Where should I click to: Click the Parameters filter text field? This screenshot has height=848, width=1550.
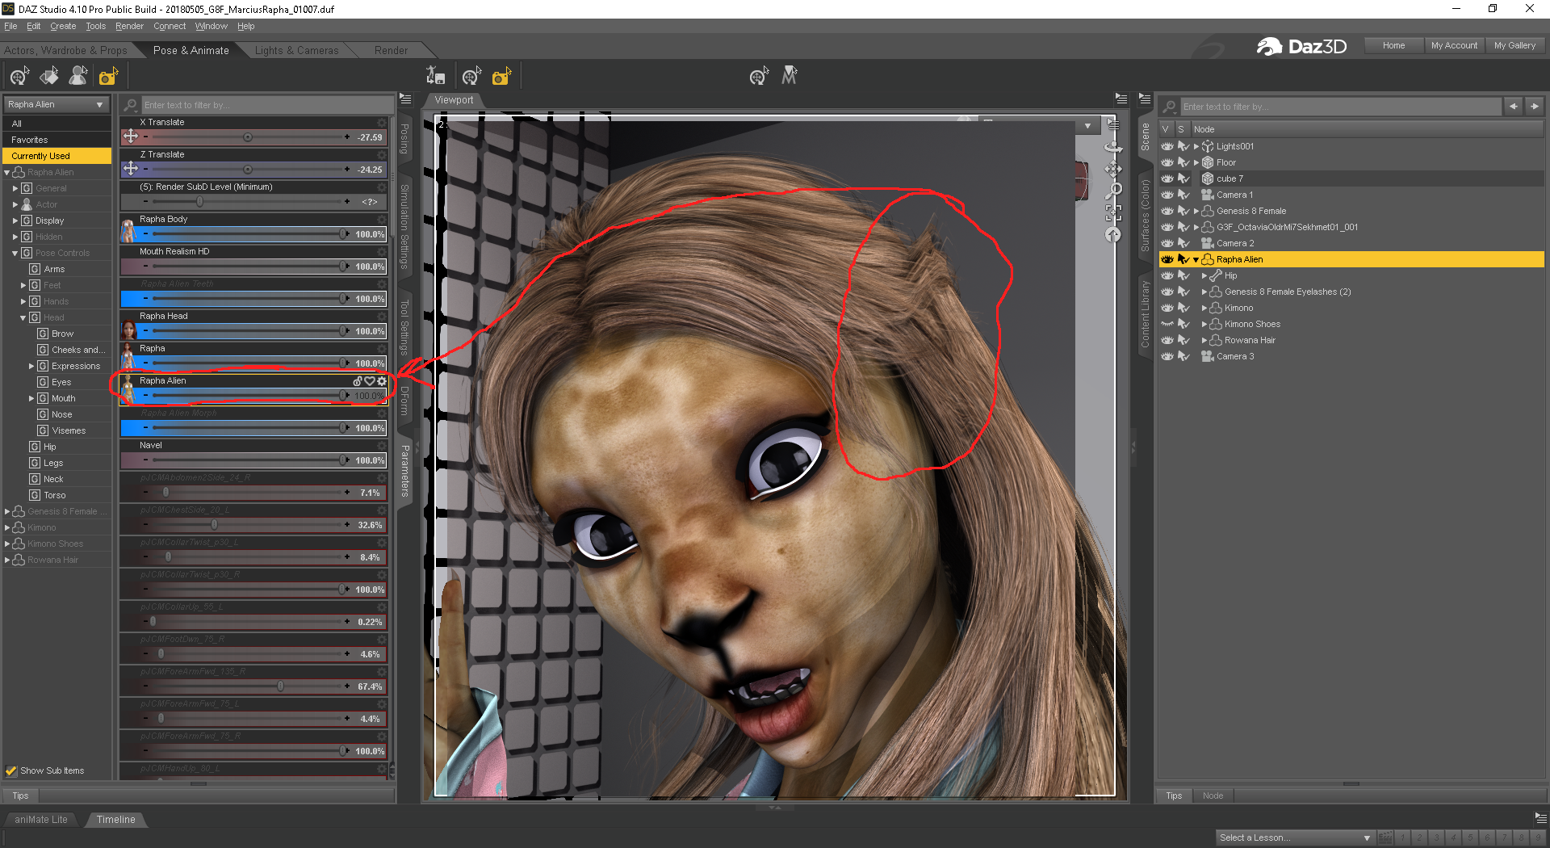tap(267, 105)
